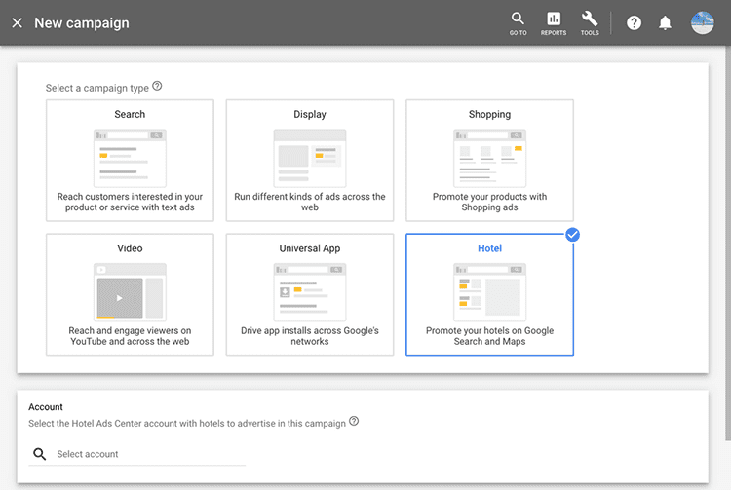Select the Display campaign type card
731x490 pixels.
tap(310, 160)
